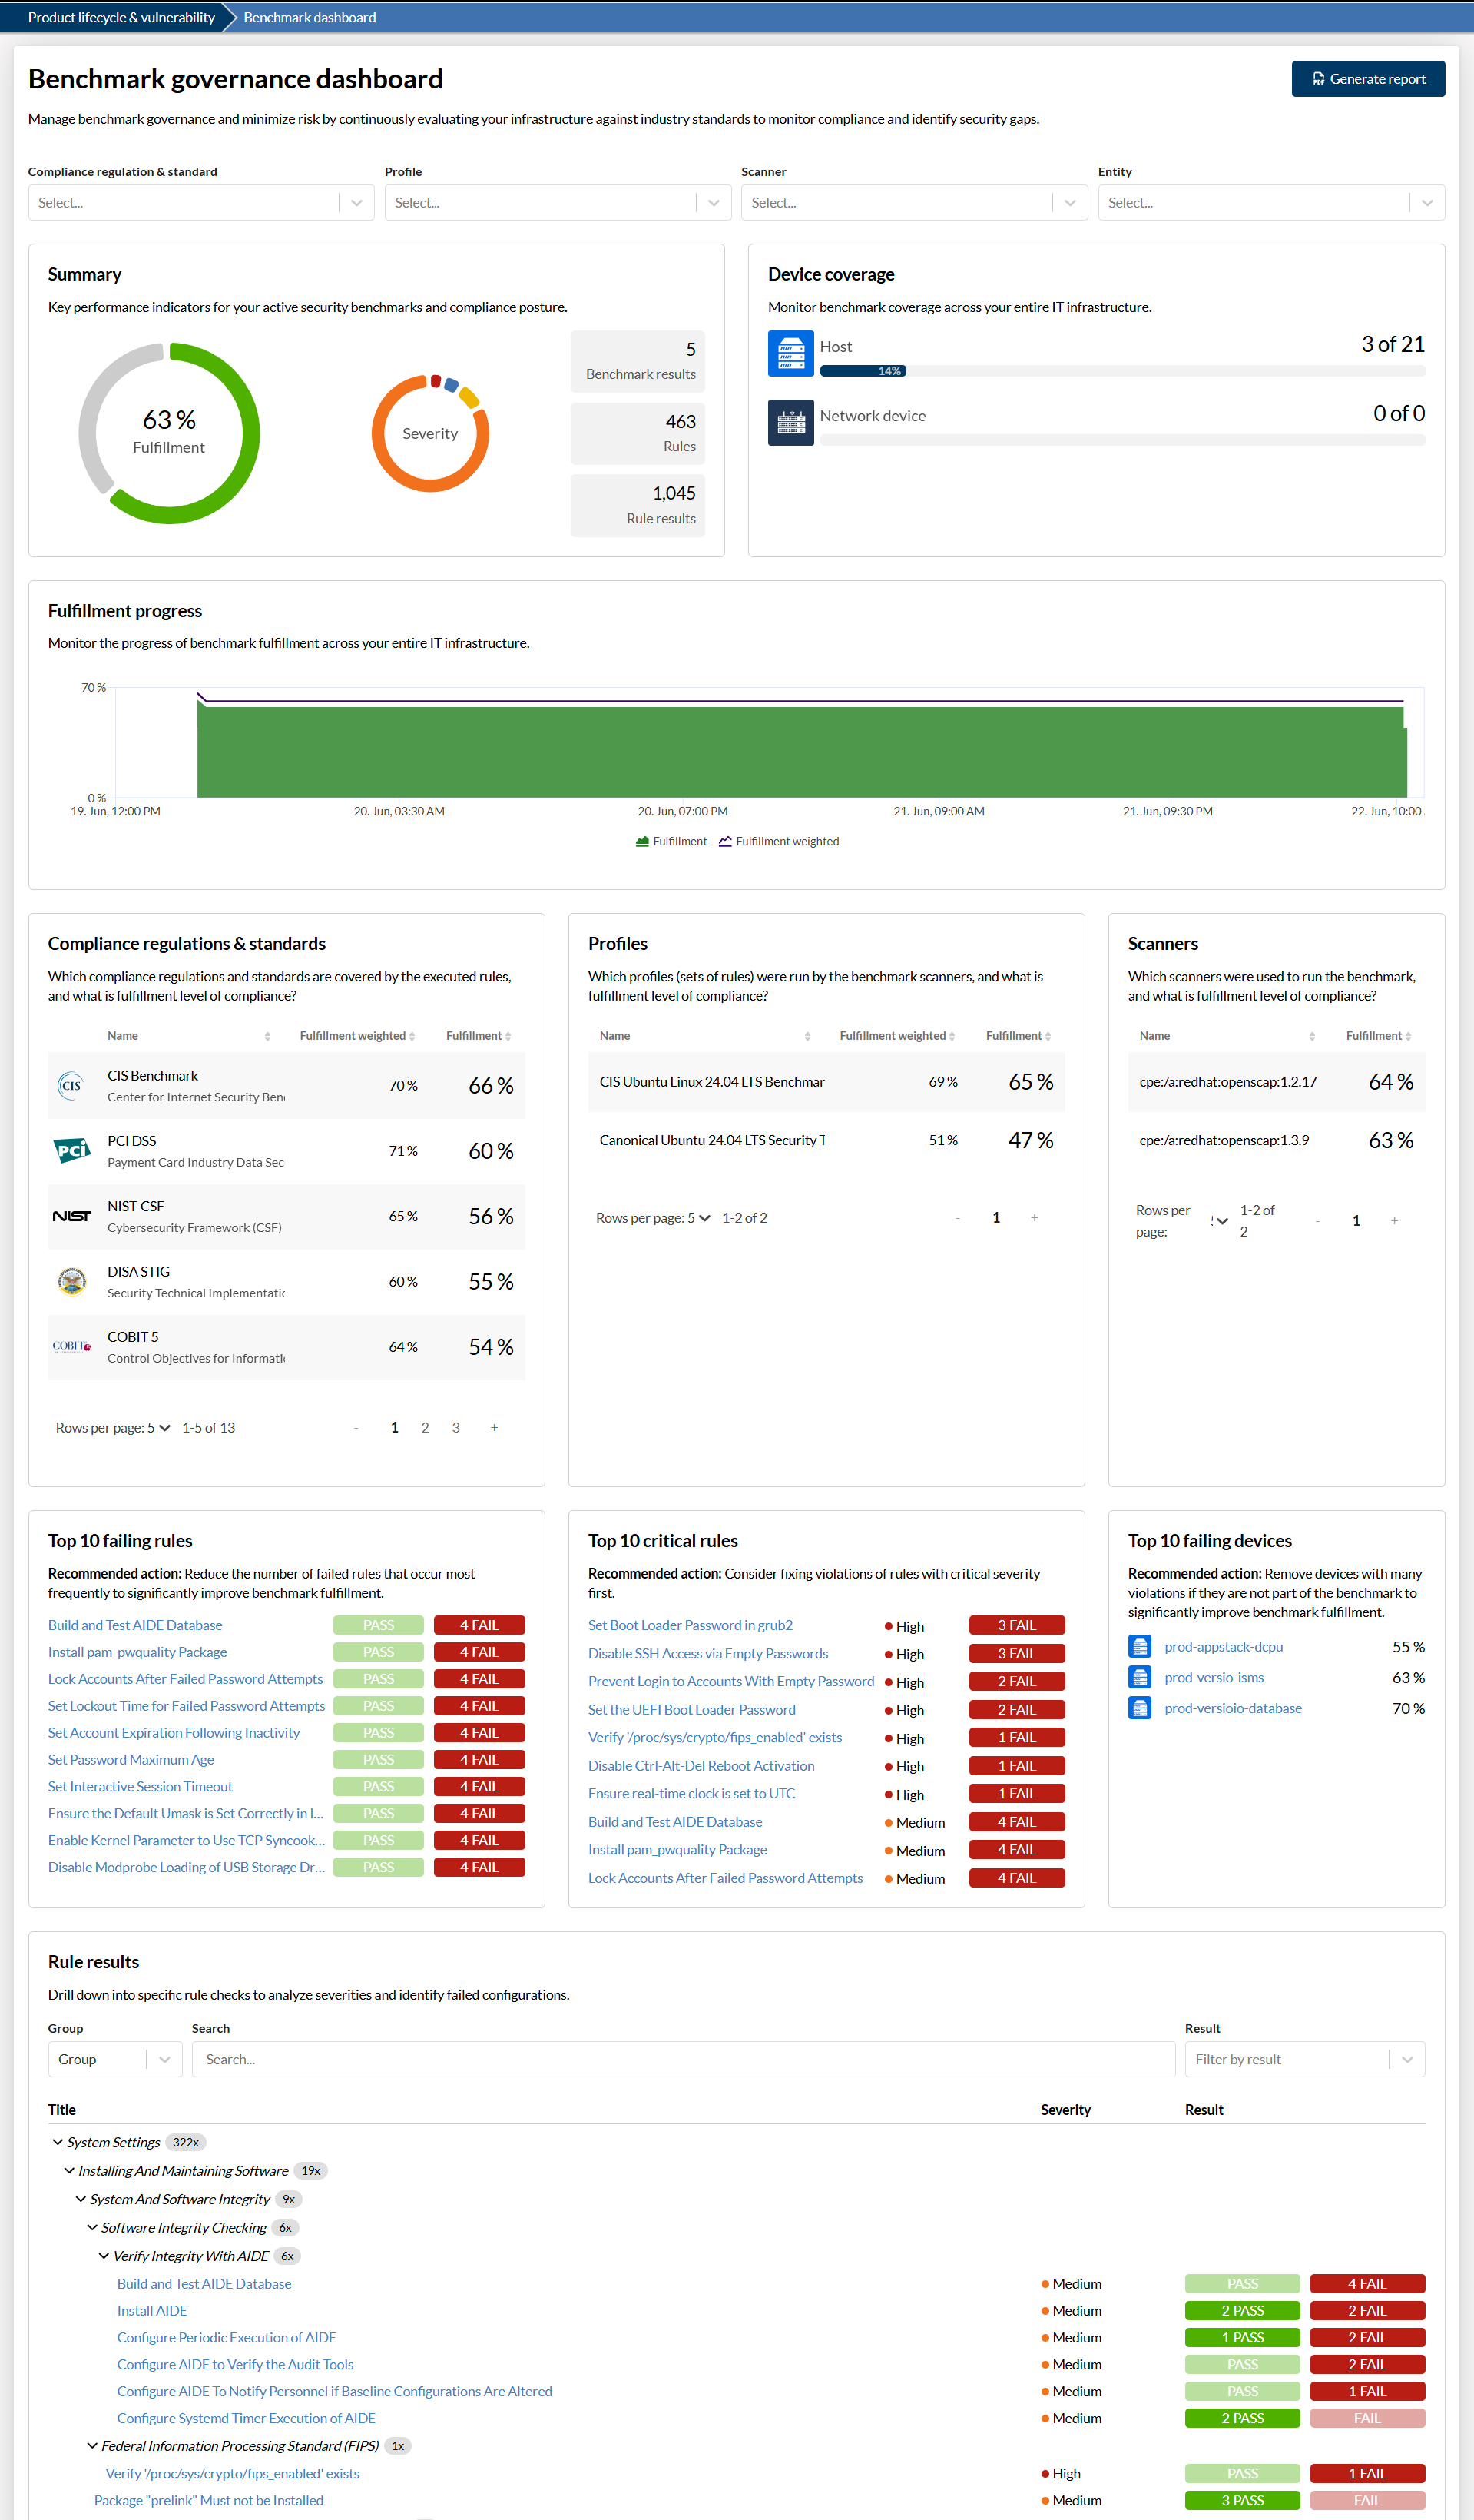Open Compliance regulation & standard dropdown
Image resolution: width=1474 pixels, height=2520 pixels.
tap(201, 202)
